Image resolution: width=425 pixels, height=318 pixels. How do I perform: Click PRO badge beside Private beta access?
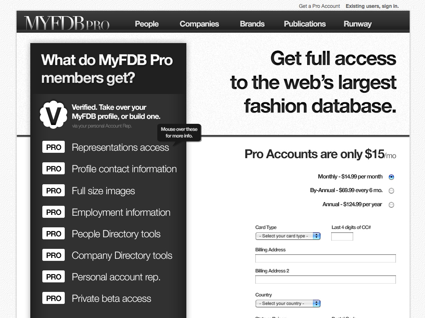tap(54, 299)
